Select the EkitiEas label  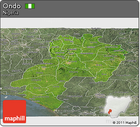tap(91, 47)
